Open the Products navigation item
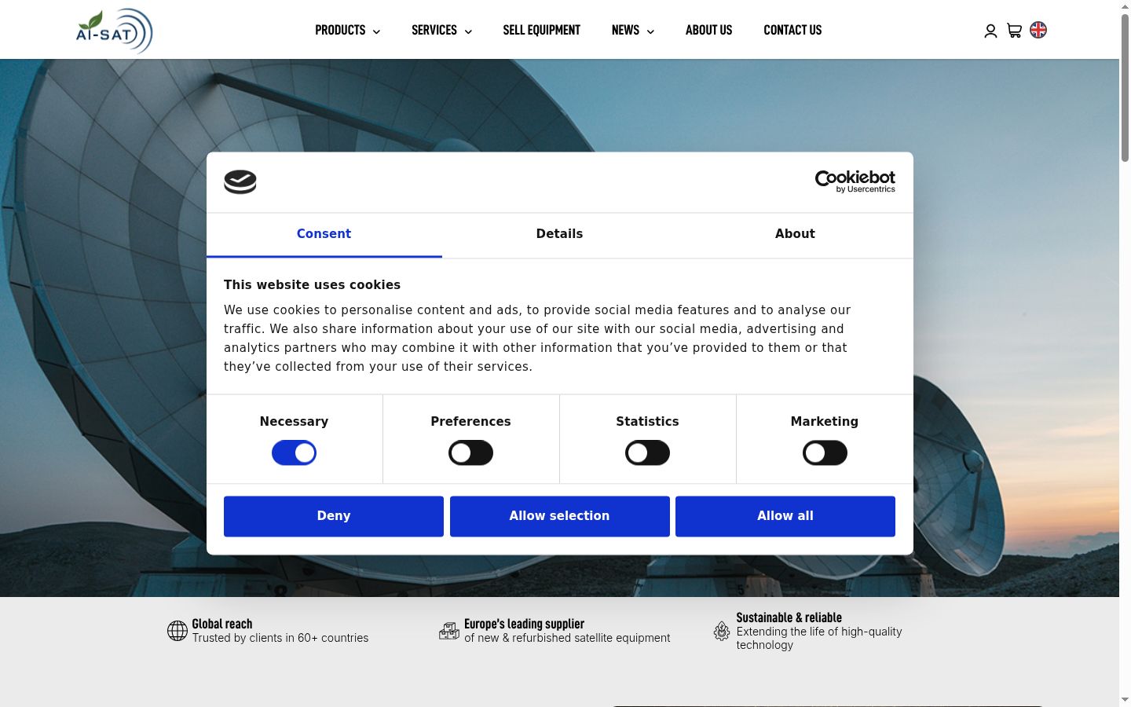Screen dimensions: 1131x707 pyautogui.click(x=340, y=30)
